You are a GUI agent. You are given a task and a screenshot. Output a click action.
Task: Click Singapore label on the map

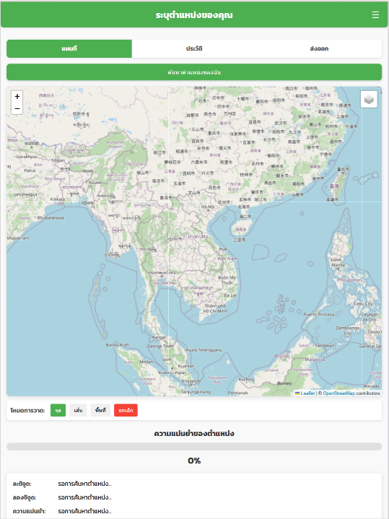pos(191,381)
